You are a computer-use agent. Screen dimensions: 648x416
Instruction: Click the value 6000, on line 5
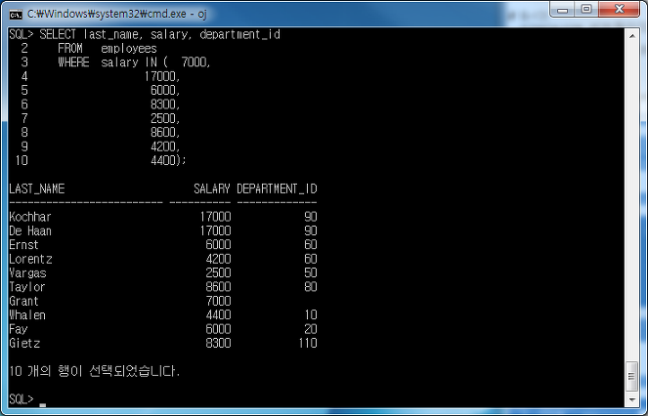165,91
